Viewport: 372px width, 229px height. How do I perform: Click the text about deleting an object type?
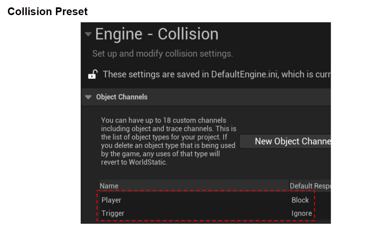point(168,145)
